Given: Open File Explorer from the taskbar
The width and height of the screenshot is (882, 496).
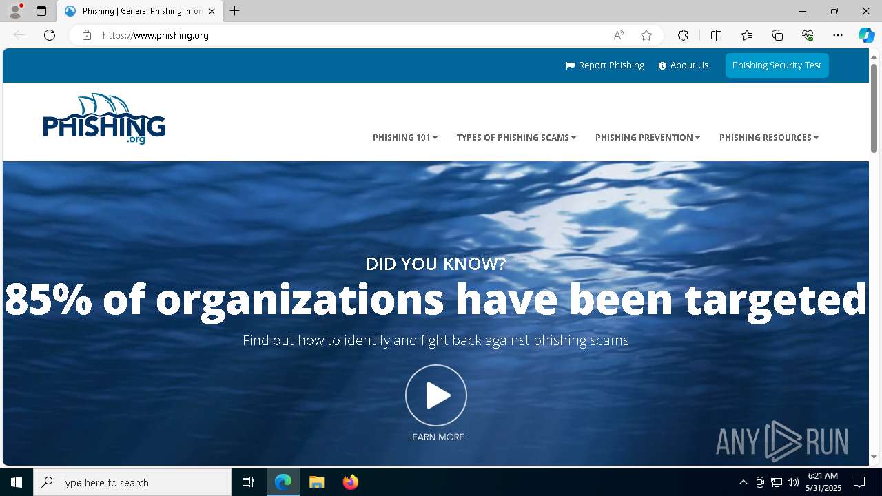Looking at the screenshot, I should pyautogui.click(x=316, y=482).
